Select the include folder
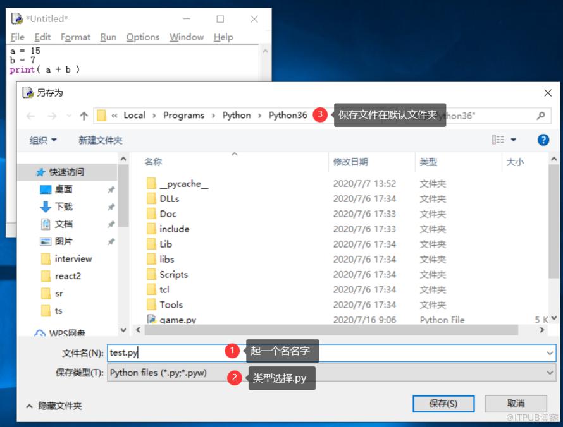Image resolution: width=563 pixels, height=427 pixels. pyautogui.click(x=175, y=229)
